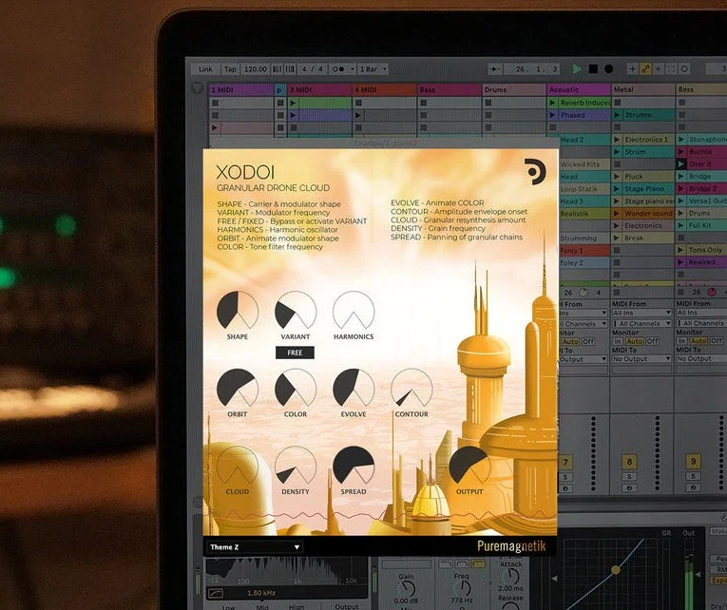727x610 pixels.
Task: Start playback with the green Play button
Action: pos(577,69)
